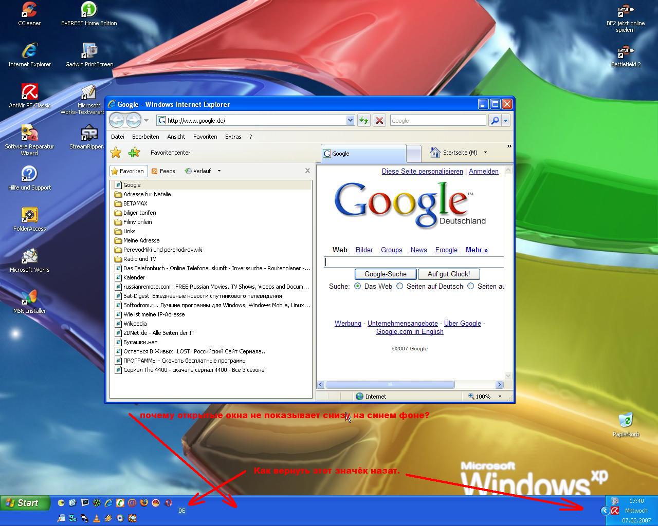Click the magnifier search button next to the search box
The height and width of the screenshot is (526, 658).
[495, 120]
